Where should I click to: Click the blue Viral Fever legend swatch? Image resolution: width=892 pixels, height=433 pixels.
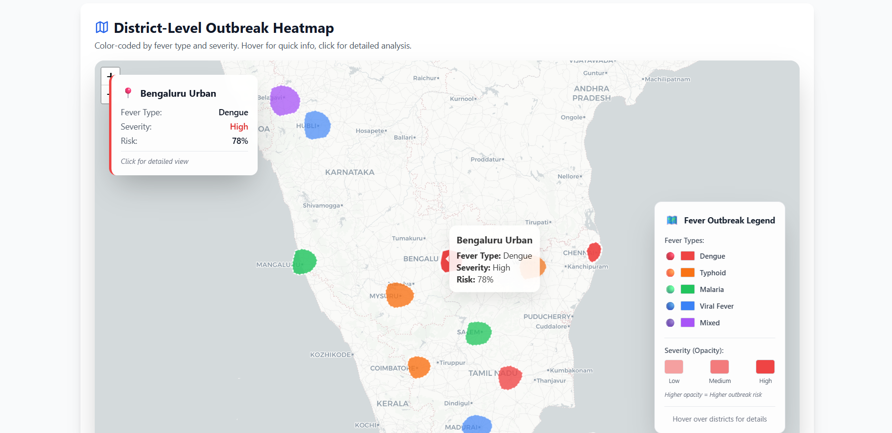(688, 306)
